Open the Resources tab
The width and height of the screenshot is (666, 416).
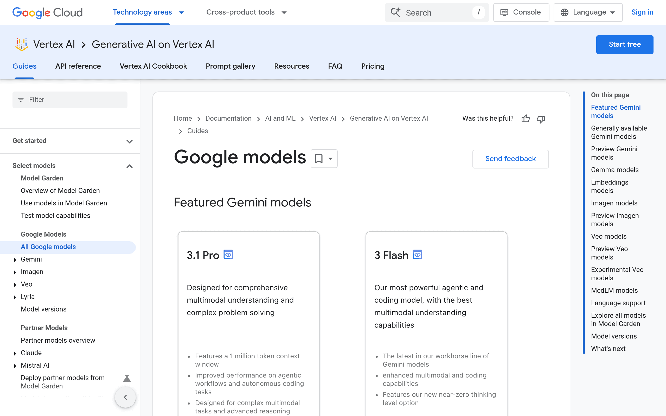pos(292,66)
